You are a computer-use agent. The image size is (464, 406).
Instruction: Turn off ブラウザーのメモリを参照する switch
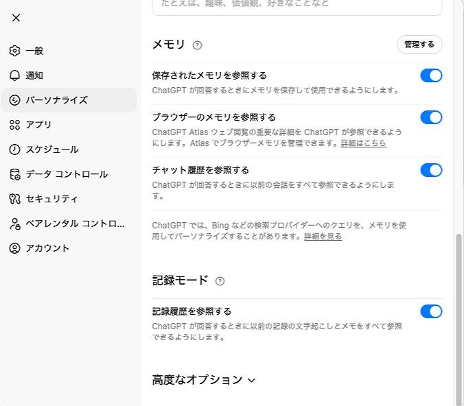click(431, 117)
